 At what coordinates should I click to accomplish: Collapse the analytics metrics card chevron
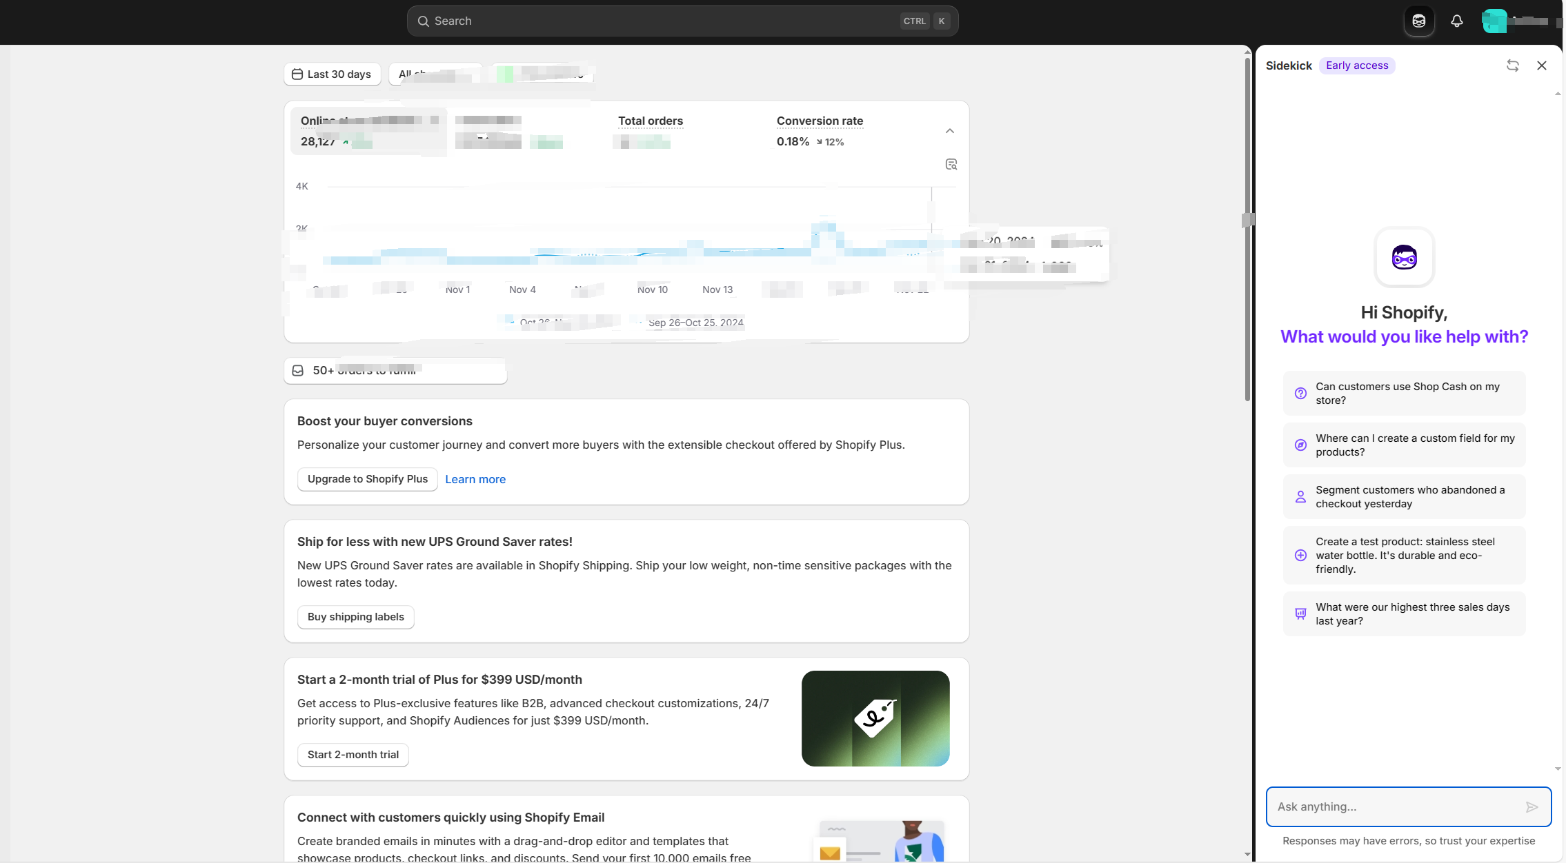949,131
